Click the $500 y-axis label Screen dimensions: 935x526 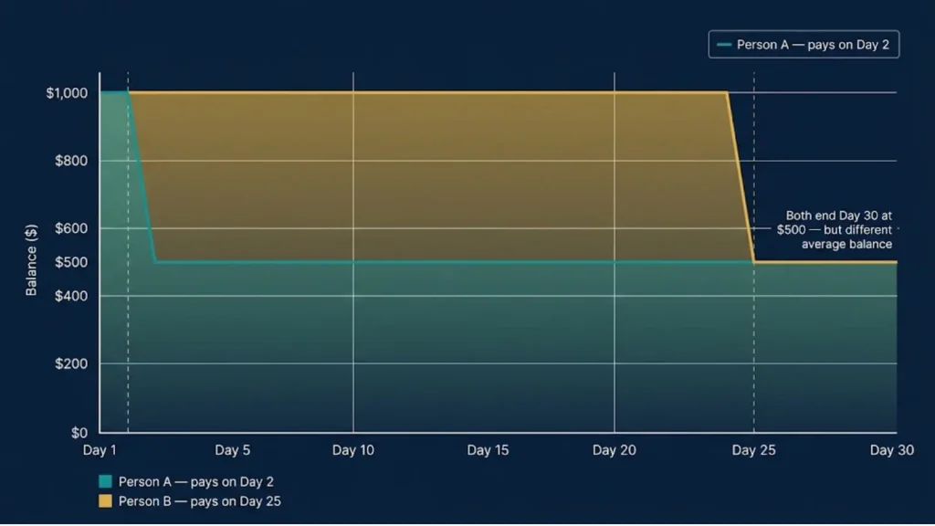[x=71, y=262]
